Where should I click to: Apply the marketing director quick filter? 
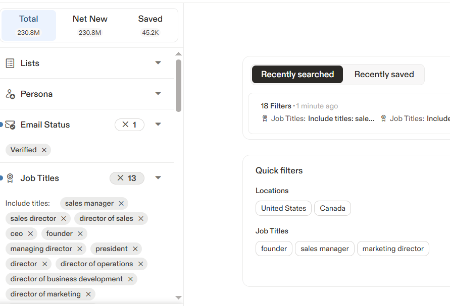click(x=393, y=249)
